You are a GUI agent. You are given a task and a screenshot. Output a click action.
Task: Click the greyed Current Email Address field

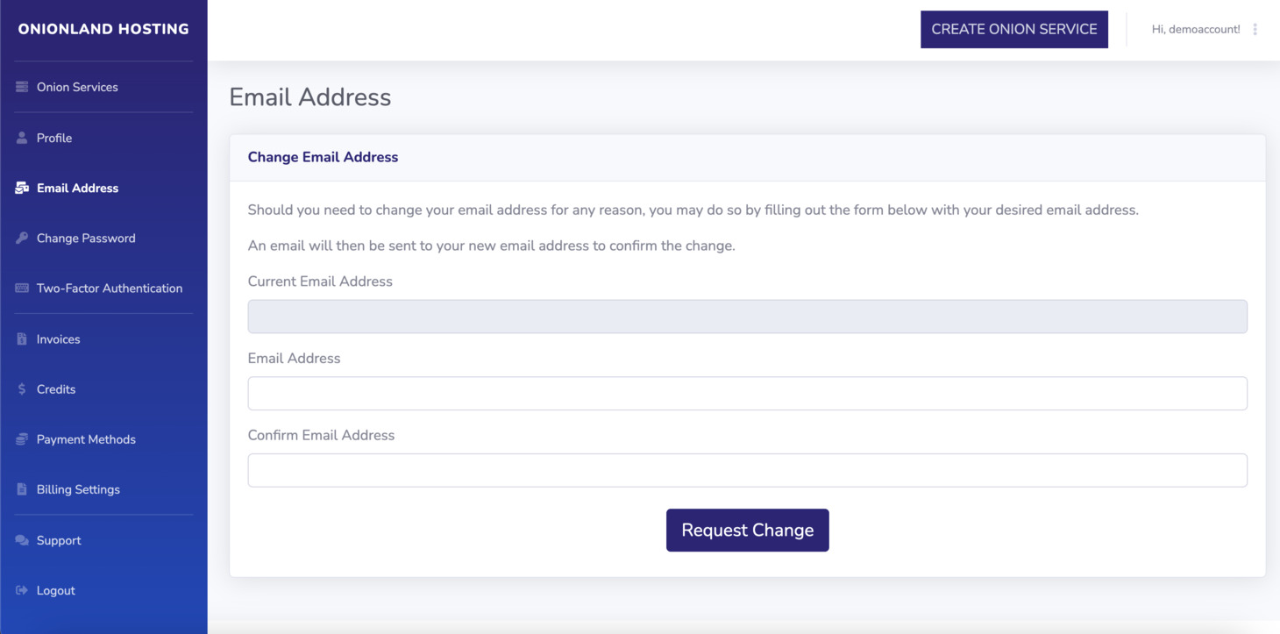tap(747, 316)
